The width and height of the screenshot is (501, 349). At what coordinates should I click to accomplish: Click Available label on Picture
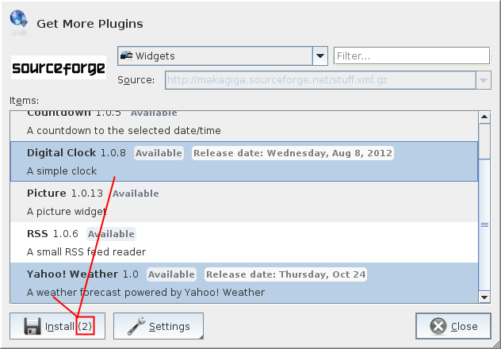[x=136, y=194]
